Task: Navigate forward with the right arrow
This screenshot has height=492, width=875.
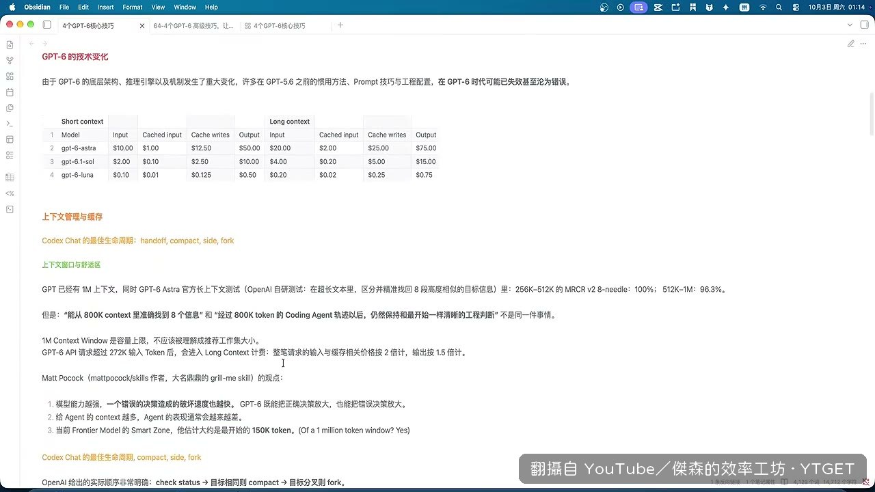Action: [x=45, y=44]
